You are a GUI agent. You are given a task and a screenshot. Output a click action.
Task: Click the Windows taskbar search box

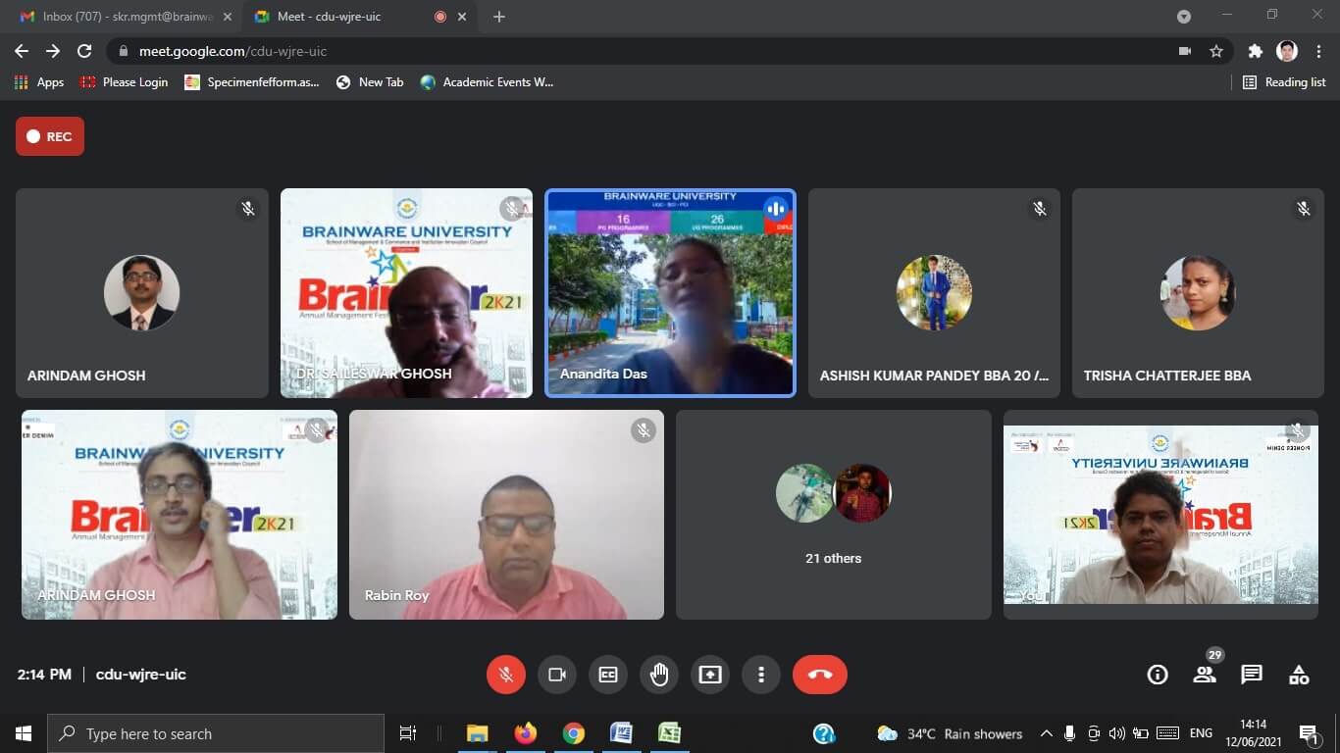click(x=216, y=733)
